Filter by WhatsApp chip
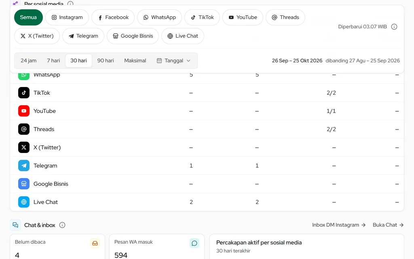Screen dimensions: 414x259 [x=159, y=17]
